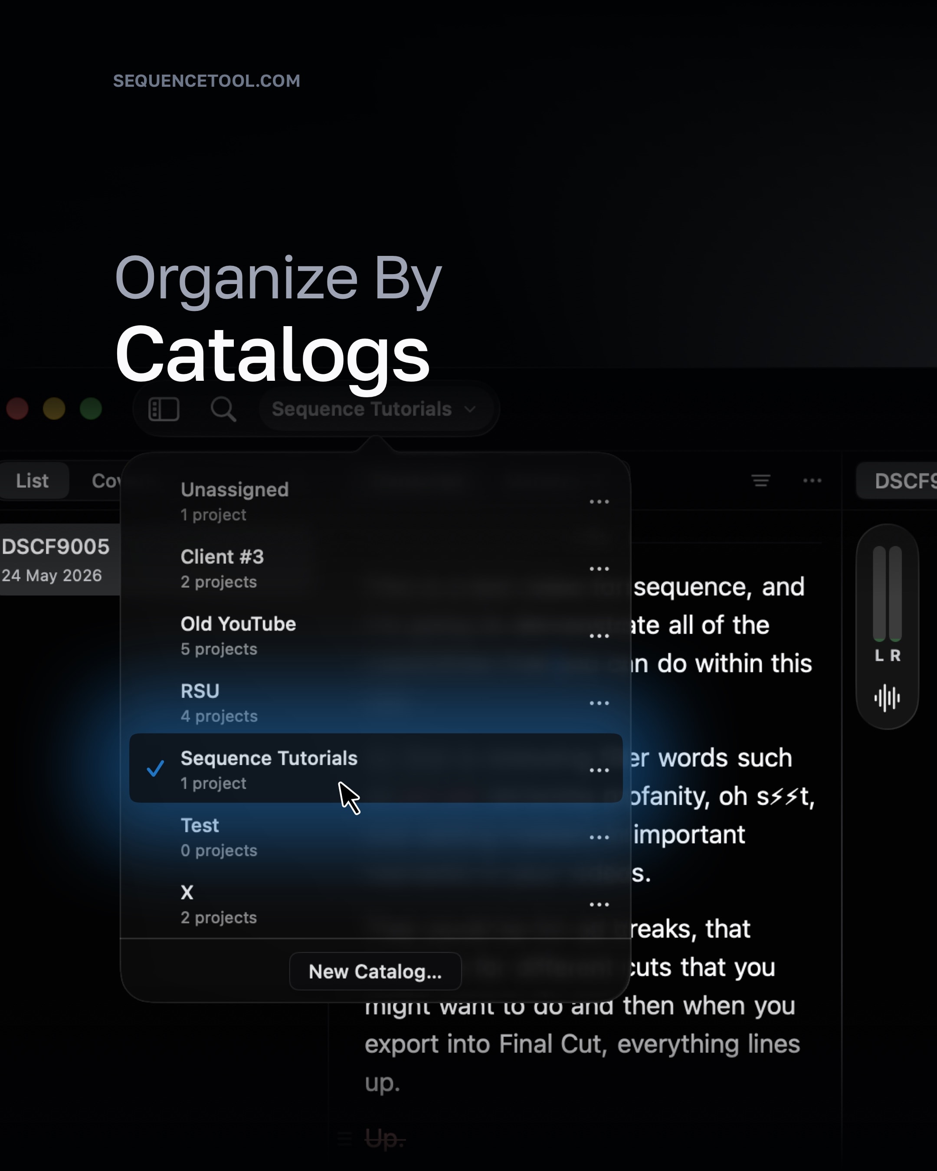Click the green zoom window button
Image resolution: width=937 pixels, height=1171 pixels.
91,409
